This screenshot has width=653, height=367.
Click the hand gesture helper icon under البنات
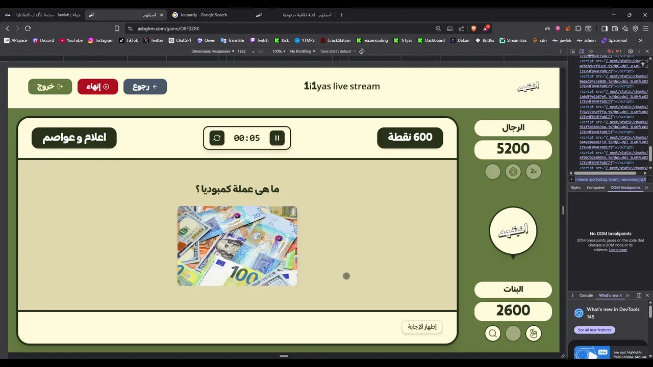pyautogui.click(x=533, y=333)
